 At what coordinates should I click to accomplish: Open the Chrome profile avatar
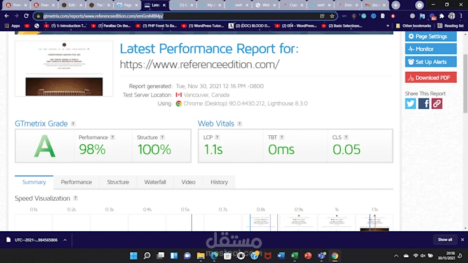(x=451, y=16)
